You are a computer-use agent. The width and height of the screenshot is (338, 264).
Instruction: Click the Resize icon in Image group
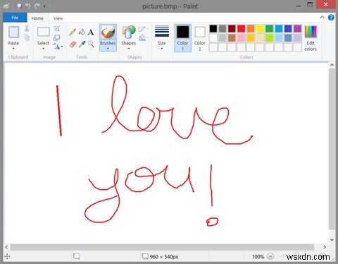[x=56, y=37]
